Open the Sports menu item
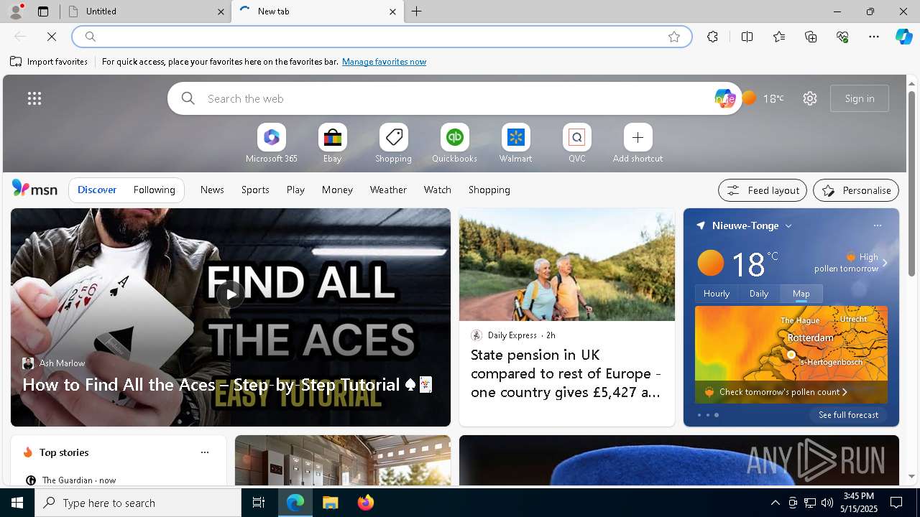920x517 pixels. [255, 190]
